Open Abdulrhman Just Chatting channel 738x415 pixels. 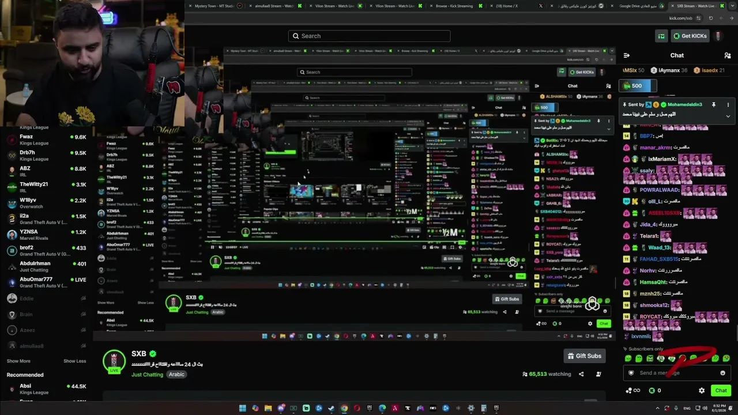point(46,266)
